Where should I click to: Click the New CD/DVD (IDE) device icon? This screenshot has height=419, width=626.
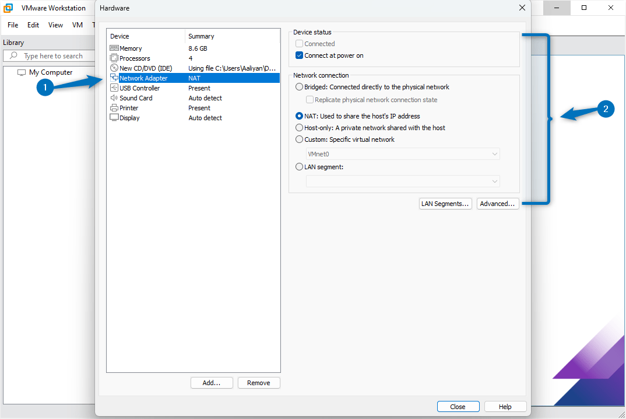click(112, 68)
